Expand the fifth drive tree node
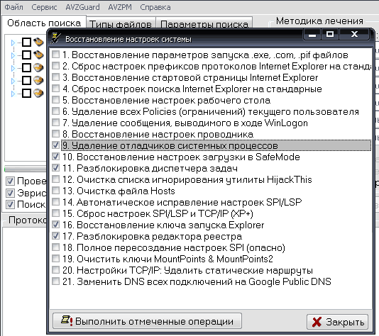Screen dimensions: 379x336 (13, 94)
